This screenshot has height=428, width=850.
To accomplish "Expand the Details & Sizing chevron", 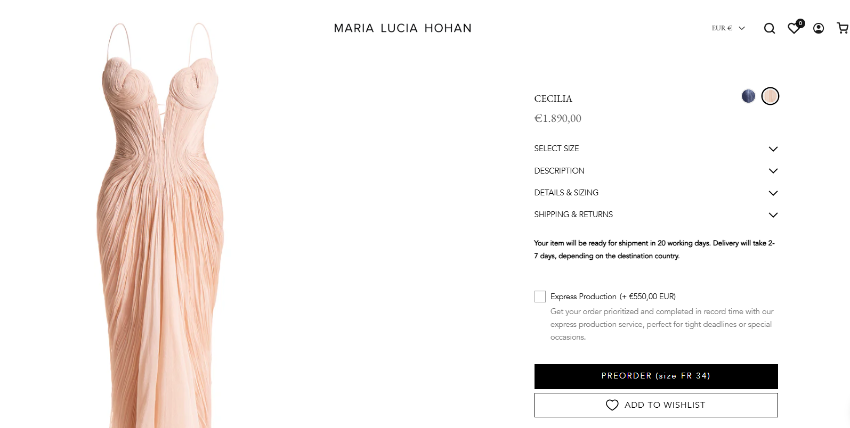I will [x=773, y=193].
